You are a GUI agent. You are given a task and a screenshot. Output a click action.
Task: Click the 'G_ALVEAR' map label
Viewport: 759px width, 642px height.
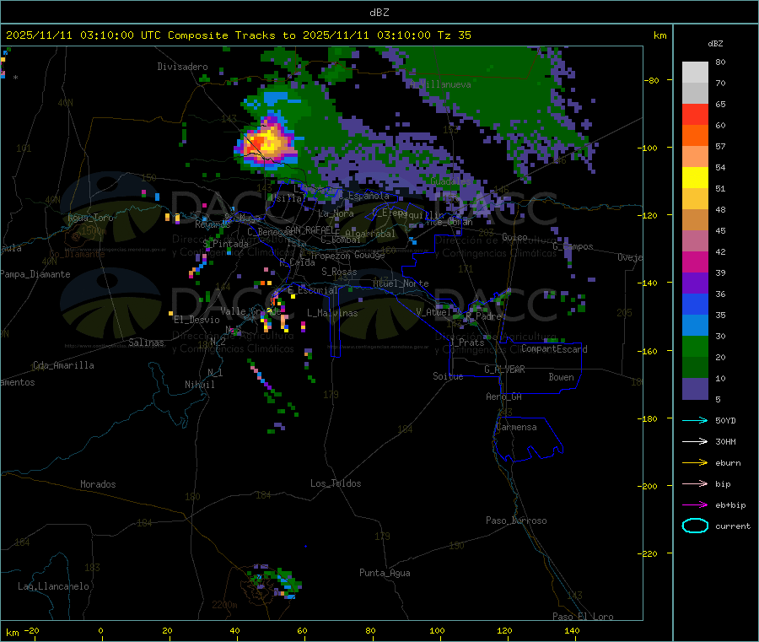[x=504, y=370]
